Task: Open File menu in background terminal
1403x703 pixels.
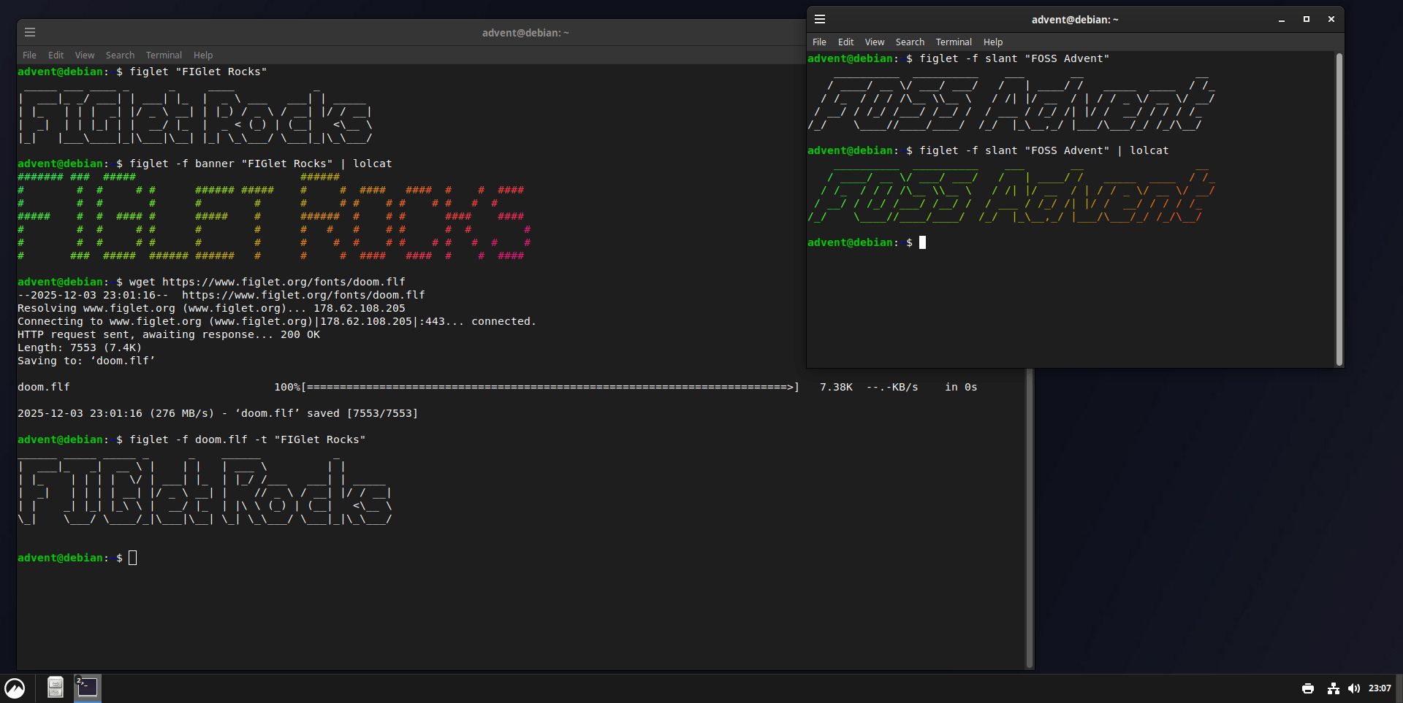Action: pos(29,55)
